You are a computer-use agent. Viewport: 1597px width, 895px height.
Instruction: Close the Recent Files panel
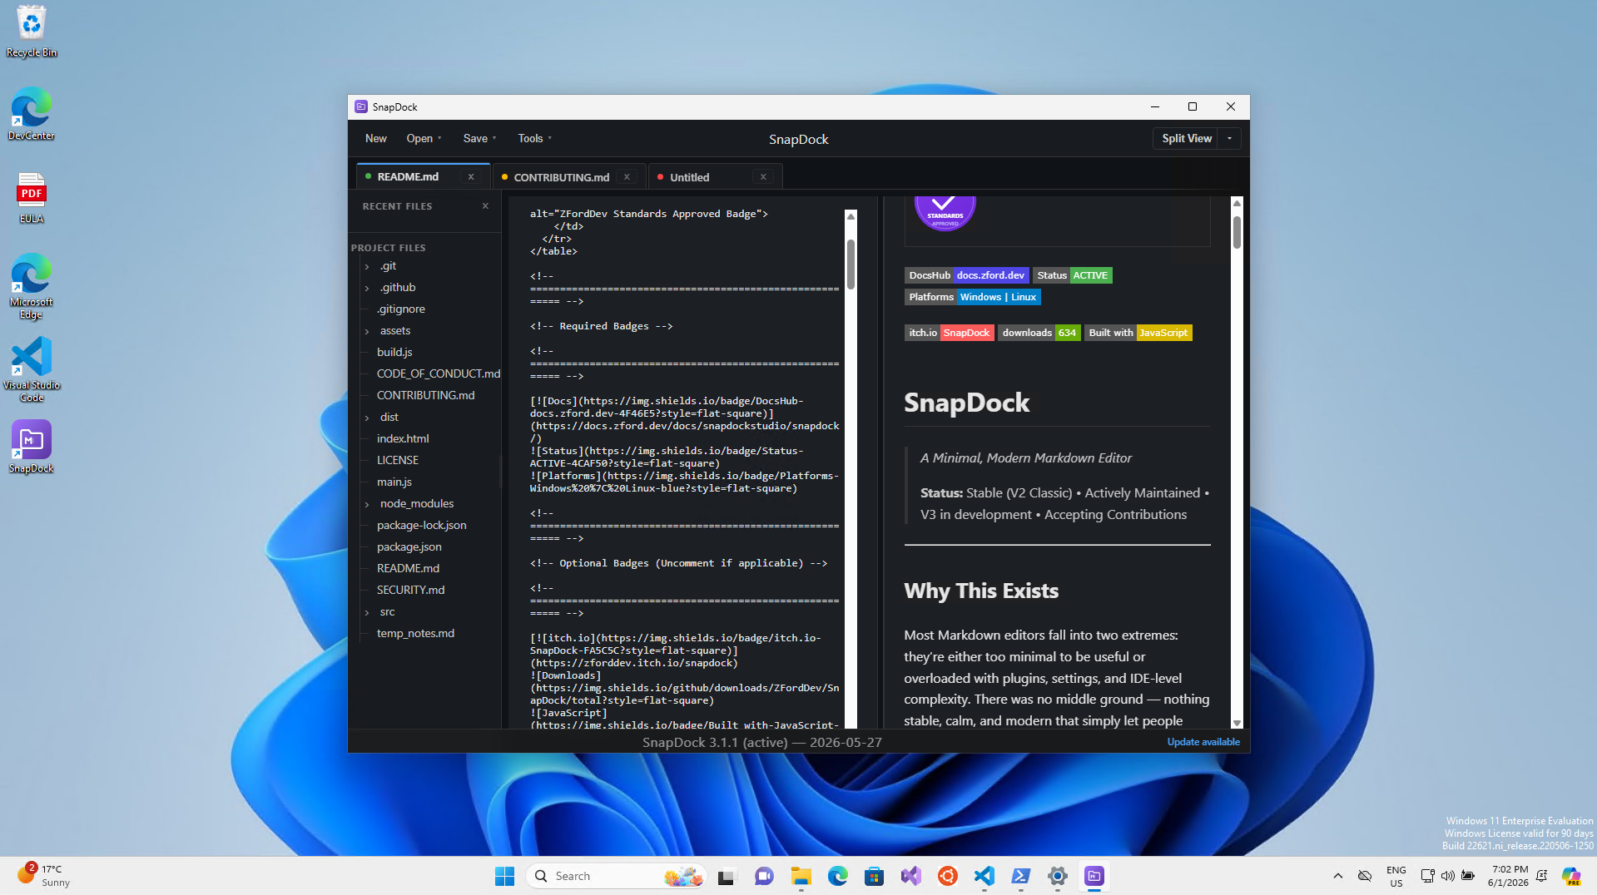485,205
